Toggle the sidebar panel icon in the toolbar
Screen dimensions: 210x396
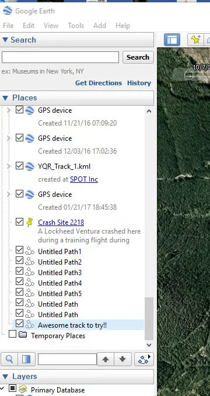click(172, 40)
